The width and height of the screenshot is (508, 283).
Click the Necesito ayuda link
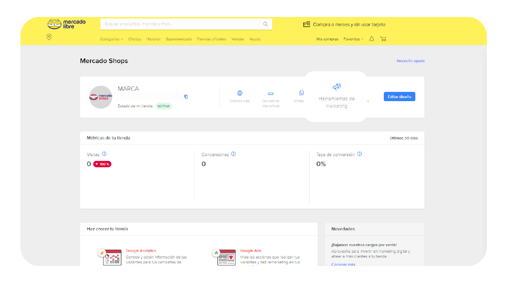click(411, 61)
